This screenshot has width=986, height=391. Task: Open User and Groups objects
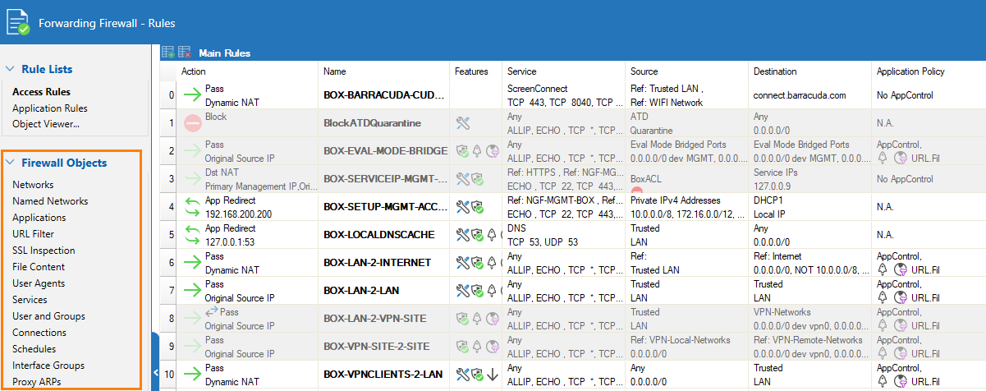[48, 316]
